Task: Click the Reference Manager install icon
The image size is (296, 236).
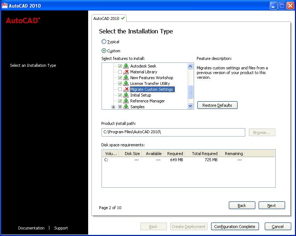Action: coord(126,101)
